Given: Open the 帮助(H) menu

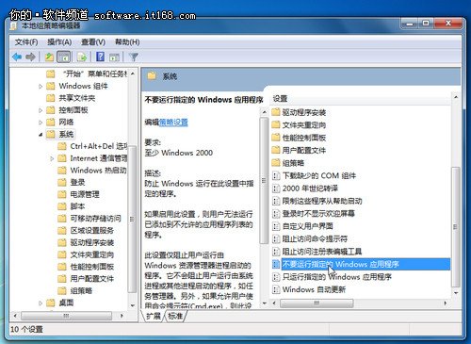Looking at the screenshot, I should click(x=127, y=41).
